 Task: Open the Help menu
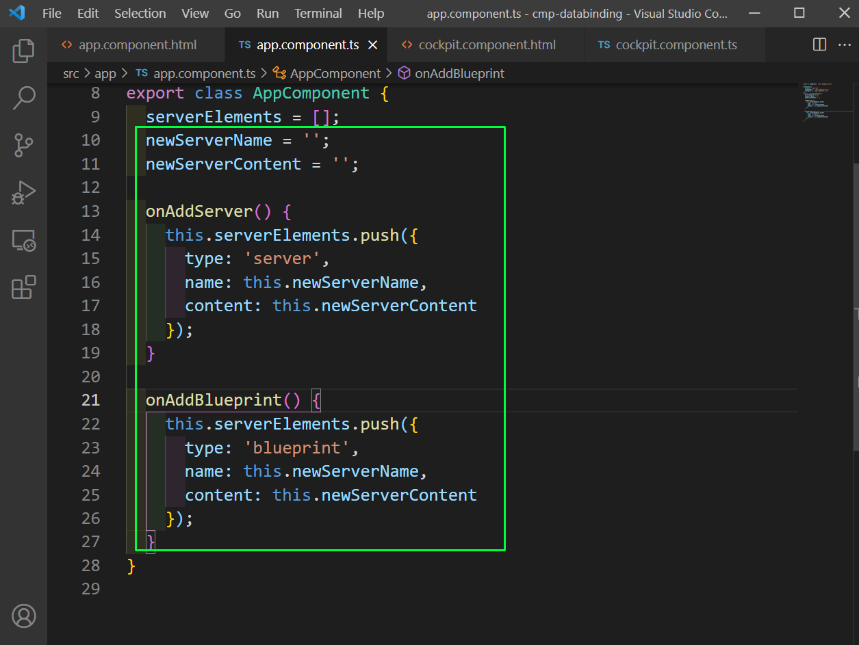point(371,13)
